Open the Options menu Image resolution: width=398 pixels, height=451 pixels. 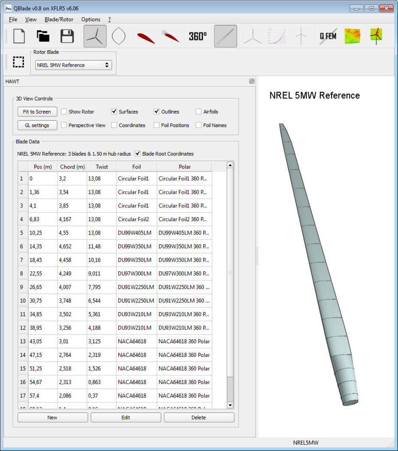pos(91,20)
